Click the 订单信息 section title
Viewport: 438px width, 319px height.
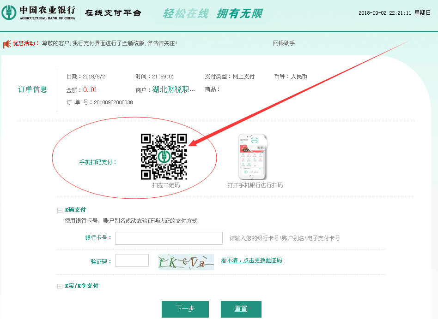click(33, 89)
